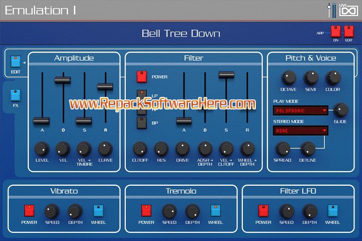The width and height of the screenshot is (362, 241).
Task: Select the BP filter type button
Action: pos(142,123)
